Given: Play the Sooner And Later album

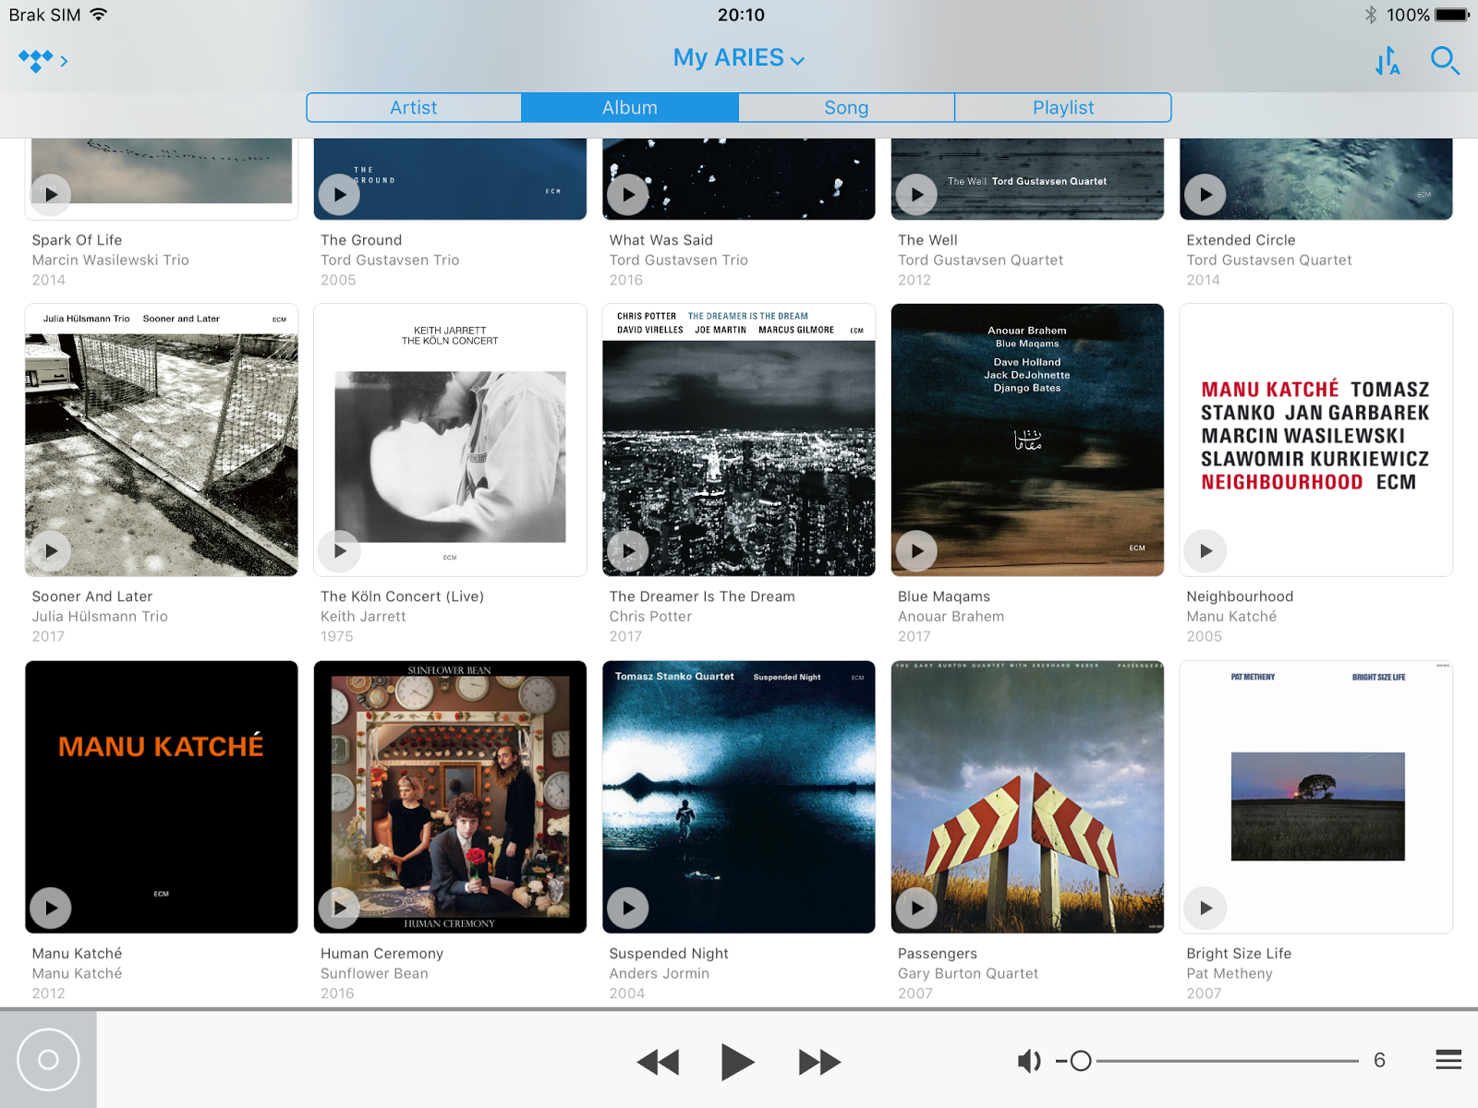Looking at the screenshot, I should click(51, 551).
